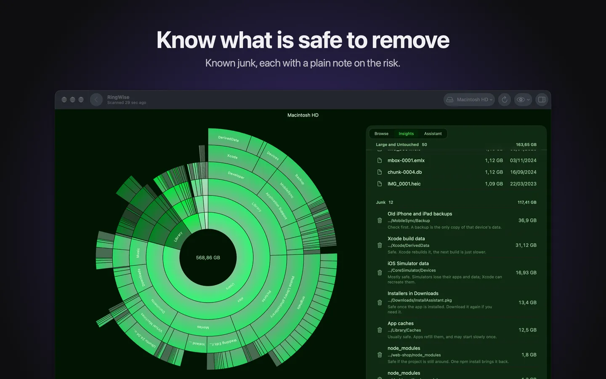The width and height of the screenshot is (606, 379).
Task: Toggle the sidebar panel icon
Action: point(542,100)
